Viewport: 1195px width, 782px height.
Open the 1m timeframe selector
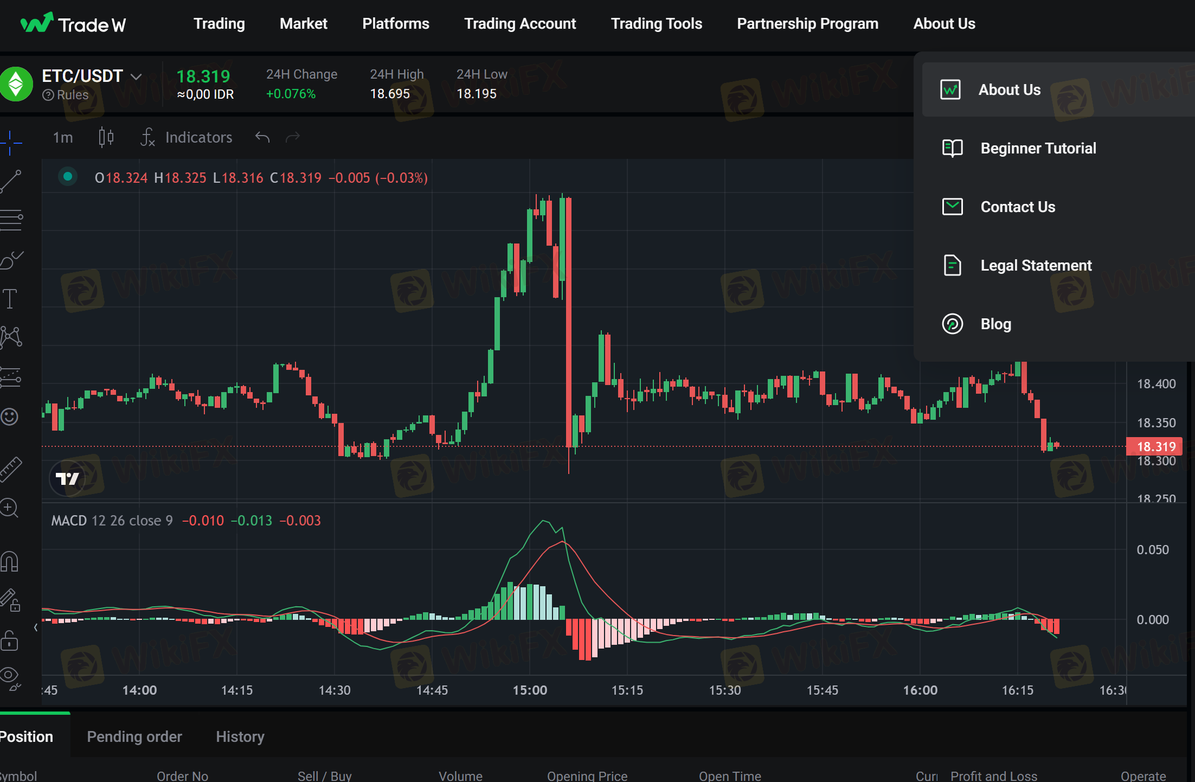63,137
